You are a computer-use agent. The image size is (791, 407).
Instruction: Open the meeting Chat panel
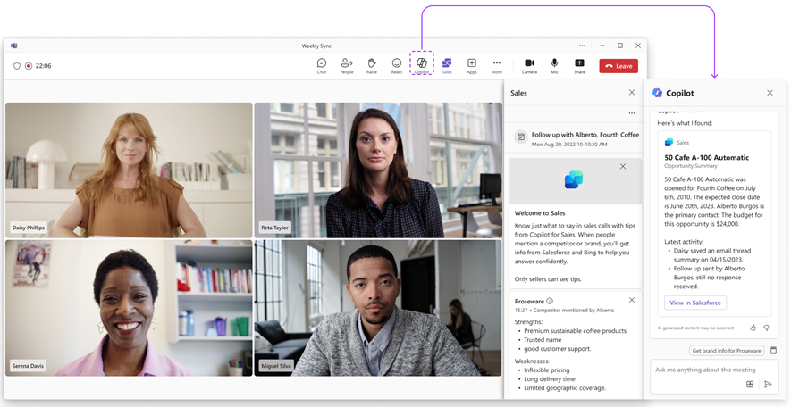tap(322, 64)
